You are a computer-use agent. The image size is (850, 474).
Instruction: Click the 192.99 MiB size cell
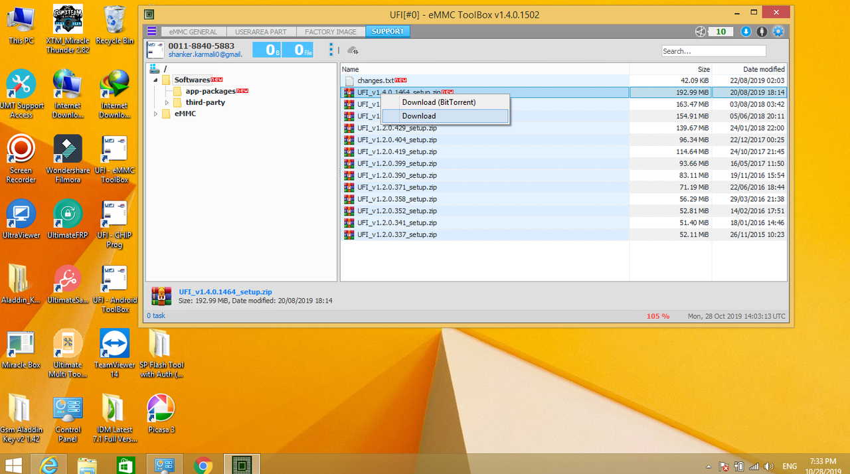[671, 92]
